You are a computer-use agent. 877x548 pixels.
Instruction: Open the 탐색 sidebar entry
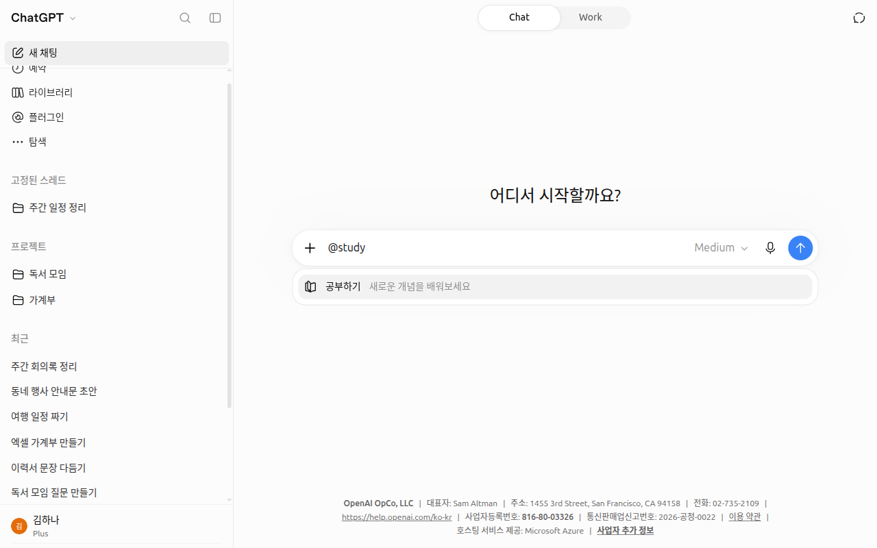(116, 142)
